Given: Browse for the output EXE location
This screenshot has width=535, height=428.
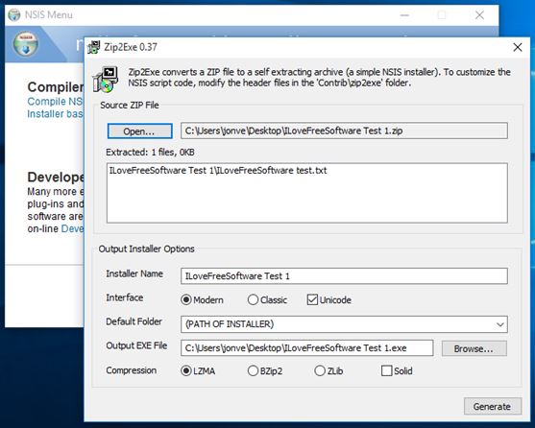Looking at the screenshot, I should pos(474,348).
